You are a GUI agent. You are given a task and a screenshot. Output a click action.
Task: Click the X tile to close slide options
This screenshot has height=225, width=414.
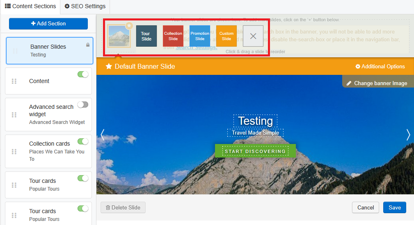click(253, 36)
